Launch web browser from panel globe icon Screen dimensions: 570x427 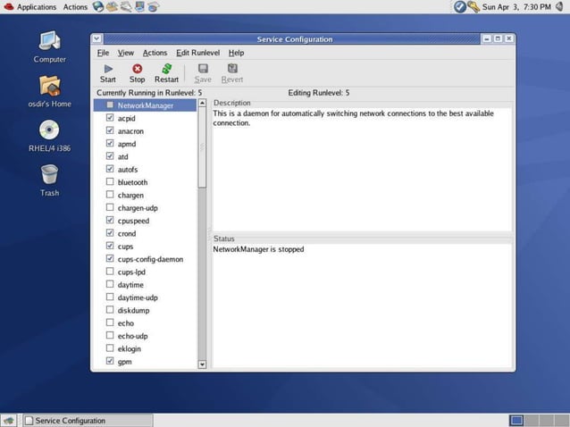pyautogui.click(x=97, y=6)
